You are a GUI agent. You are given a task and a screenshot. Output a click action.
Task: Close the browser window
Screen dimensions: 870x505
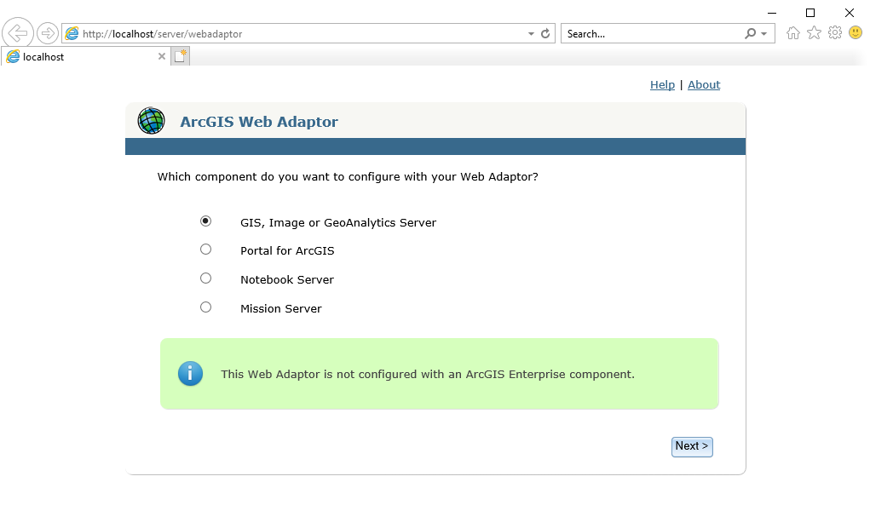point(850,13)
